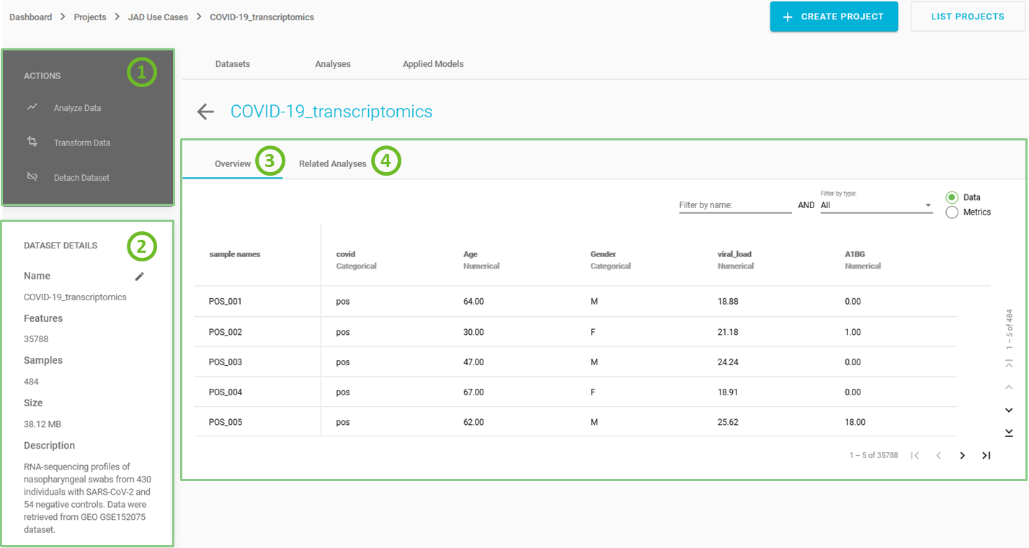Select row POS_001

575,302
